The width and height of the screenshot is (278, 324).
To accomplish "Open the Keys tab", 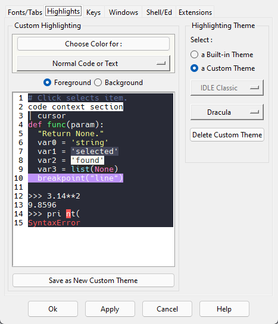I will point(93,12).
